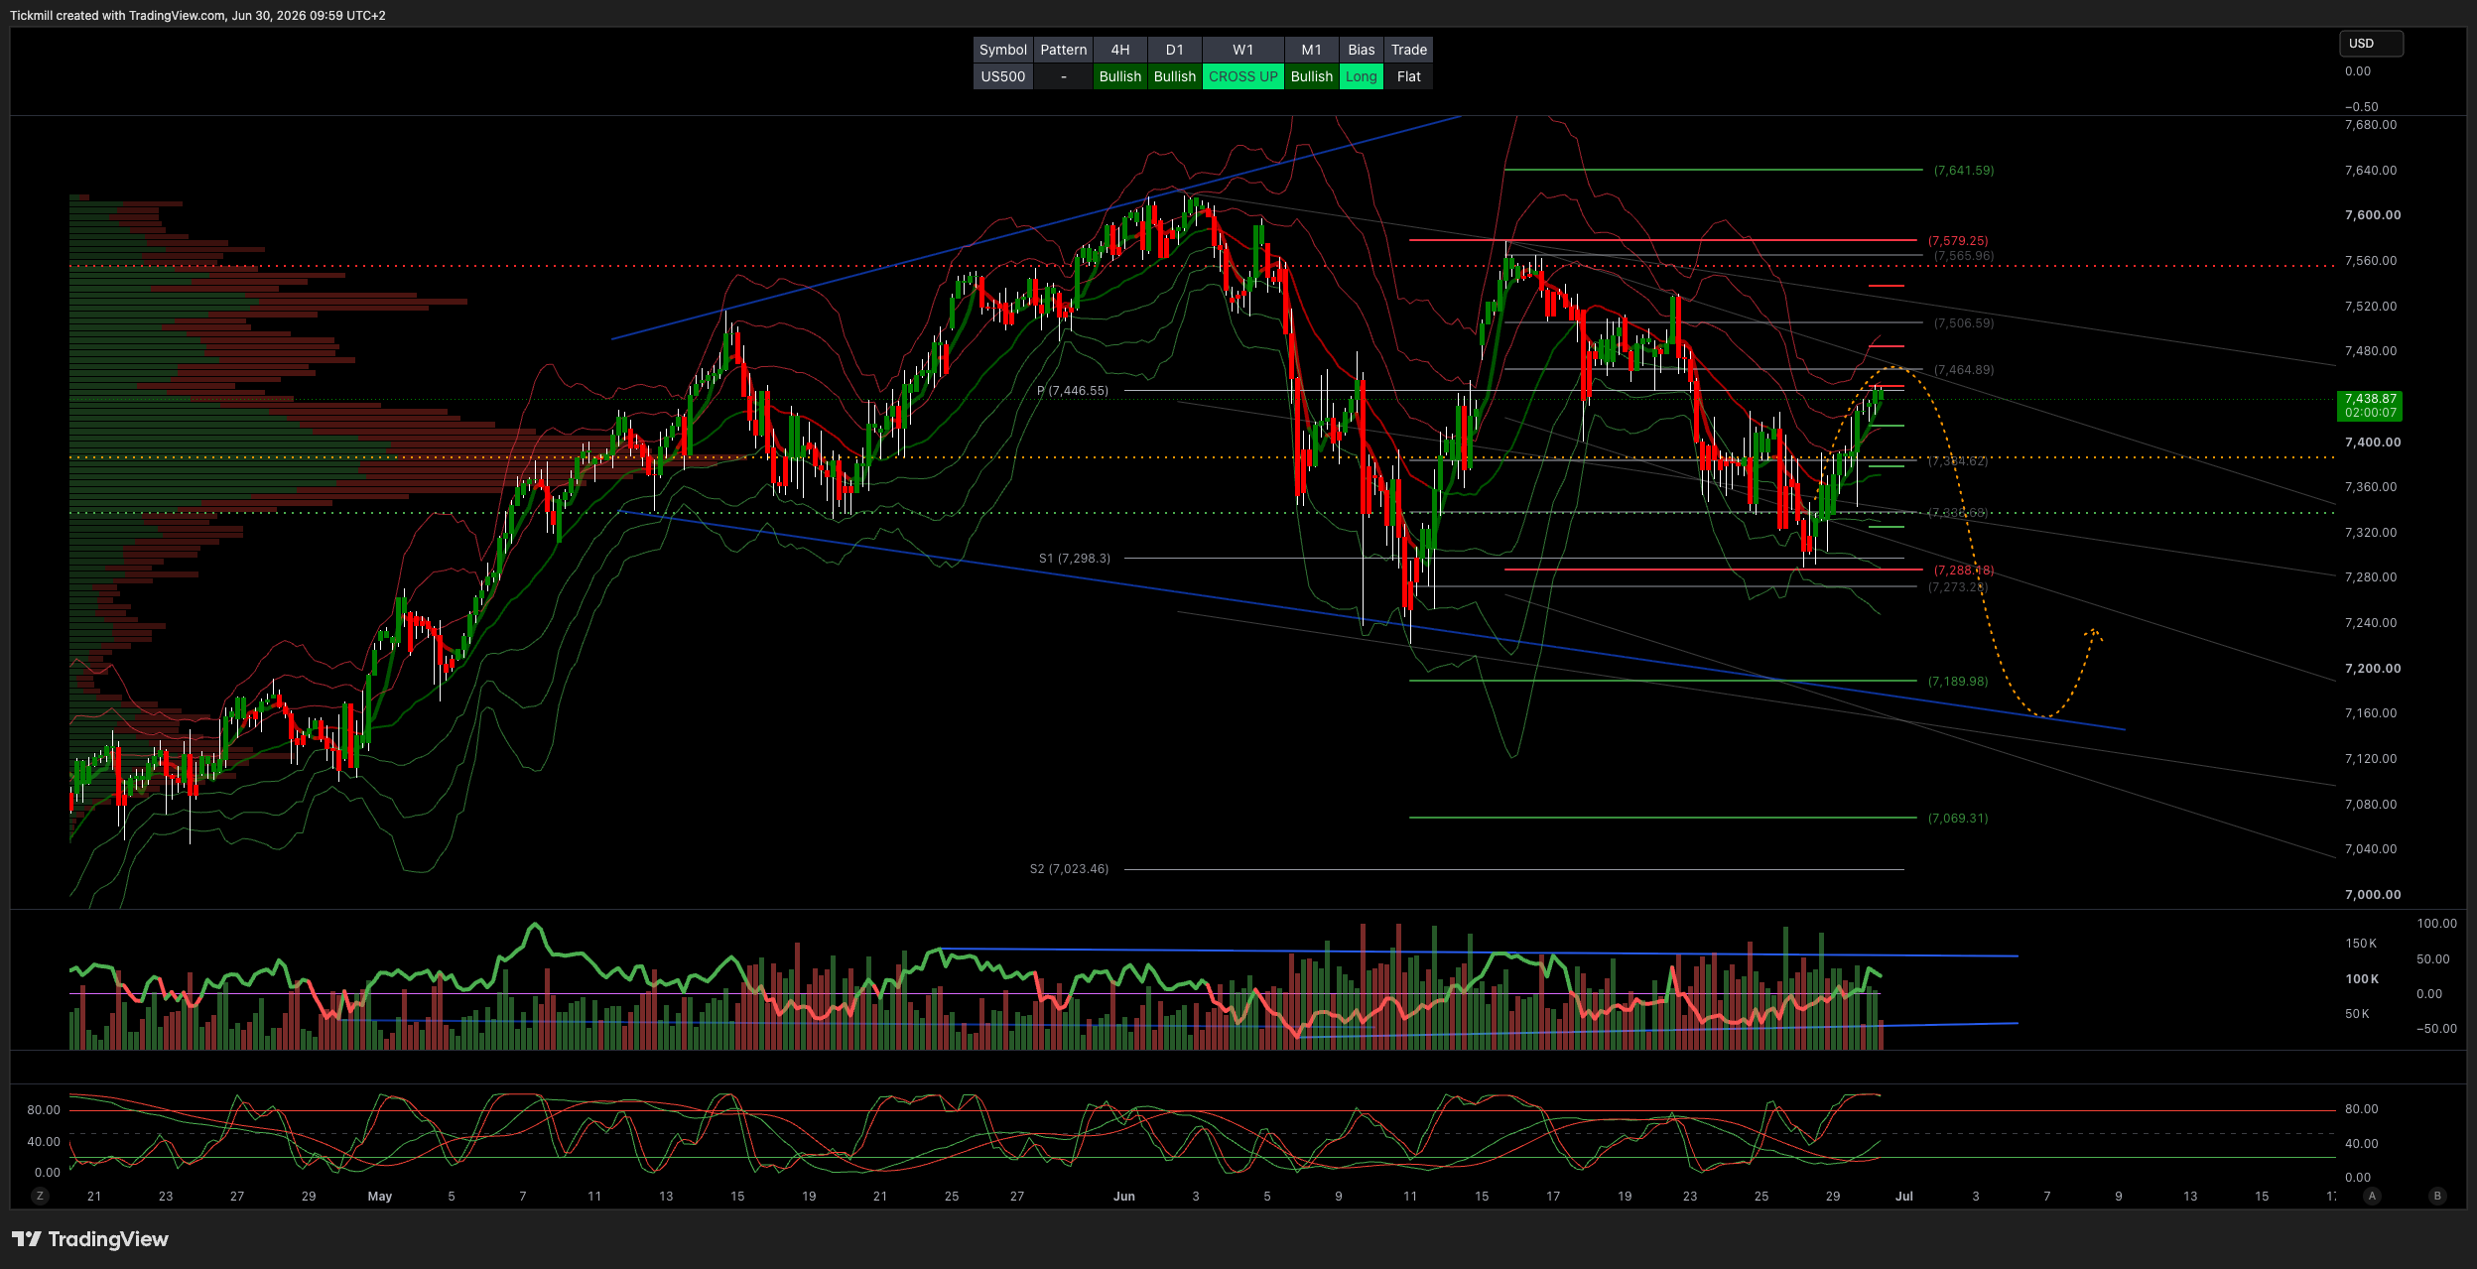Click the 7,600.00 price axis label
Image resolution: width=2477 pixels, height=1269 pixels.
[x=2373, y=215]
